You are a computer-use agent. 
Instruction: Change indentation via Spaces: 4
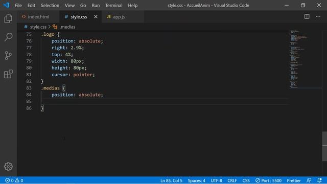[196, 180]
